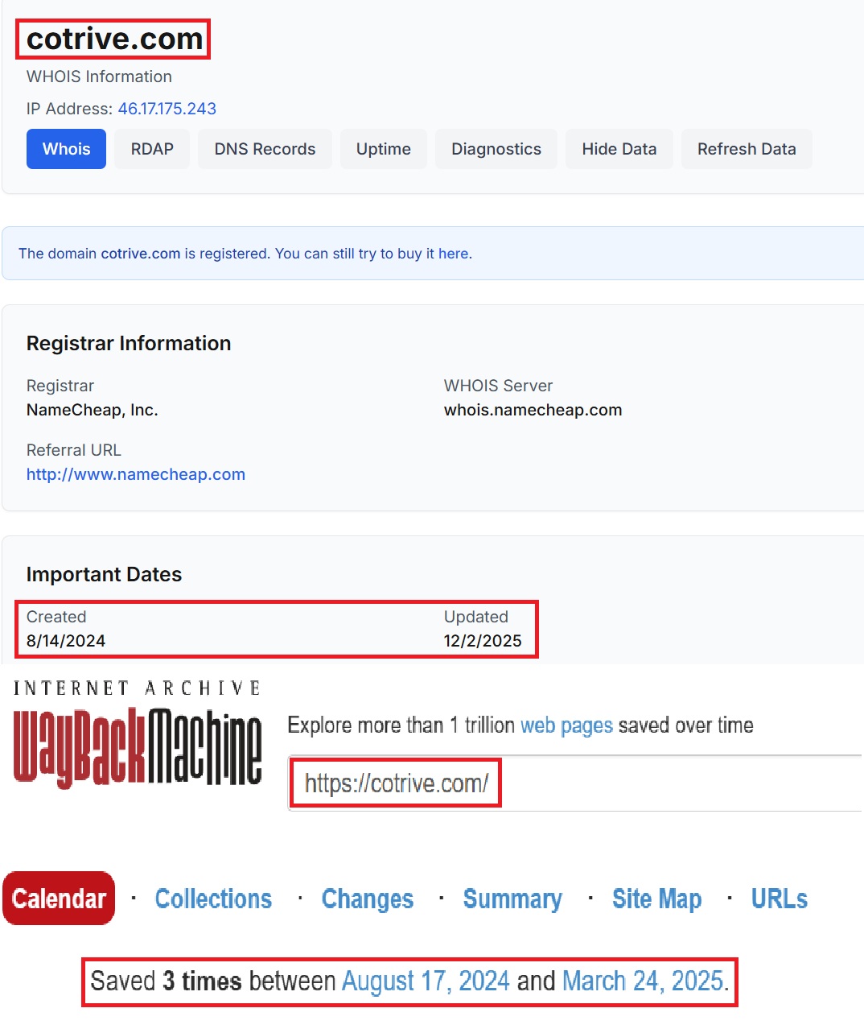Open the RDAP tab
864x1033 pixels.
point(151,149)
